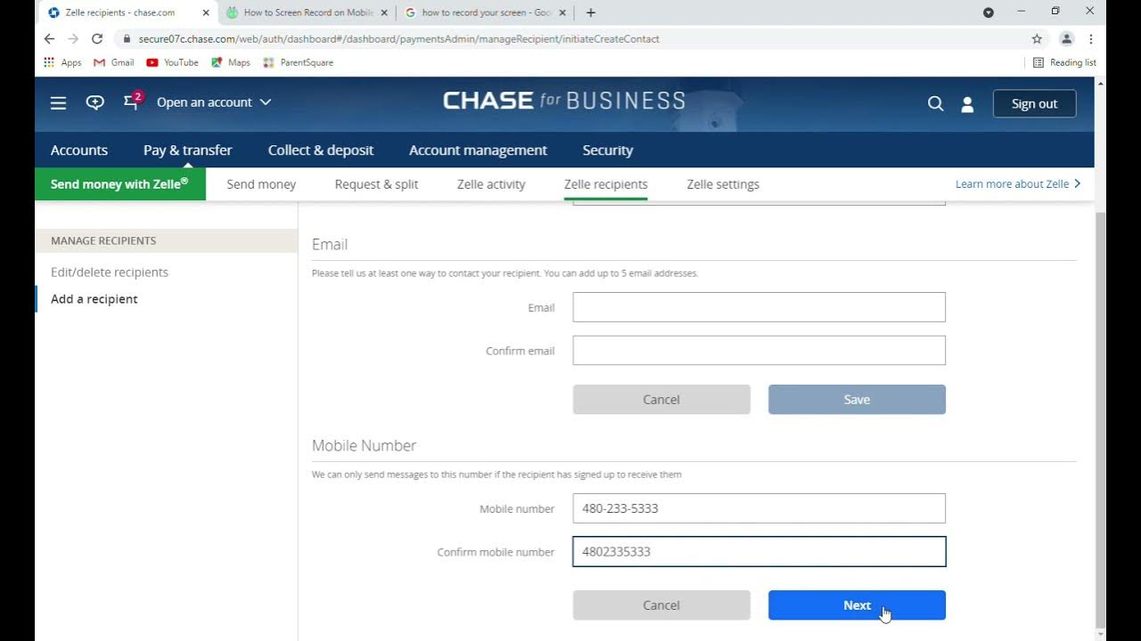1141x641 pixels.
Task: Click the Chrome media control circle icon
Action: [989, 12]
